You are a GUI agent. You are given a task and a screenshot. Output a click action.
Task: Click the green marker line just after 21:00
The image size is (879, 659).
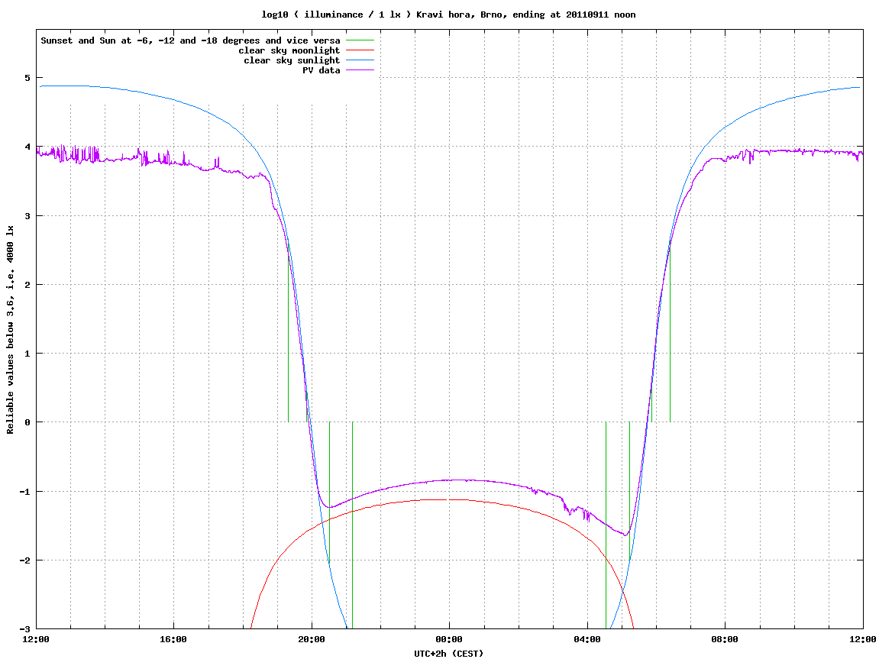tap(352, 525)
